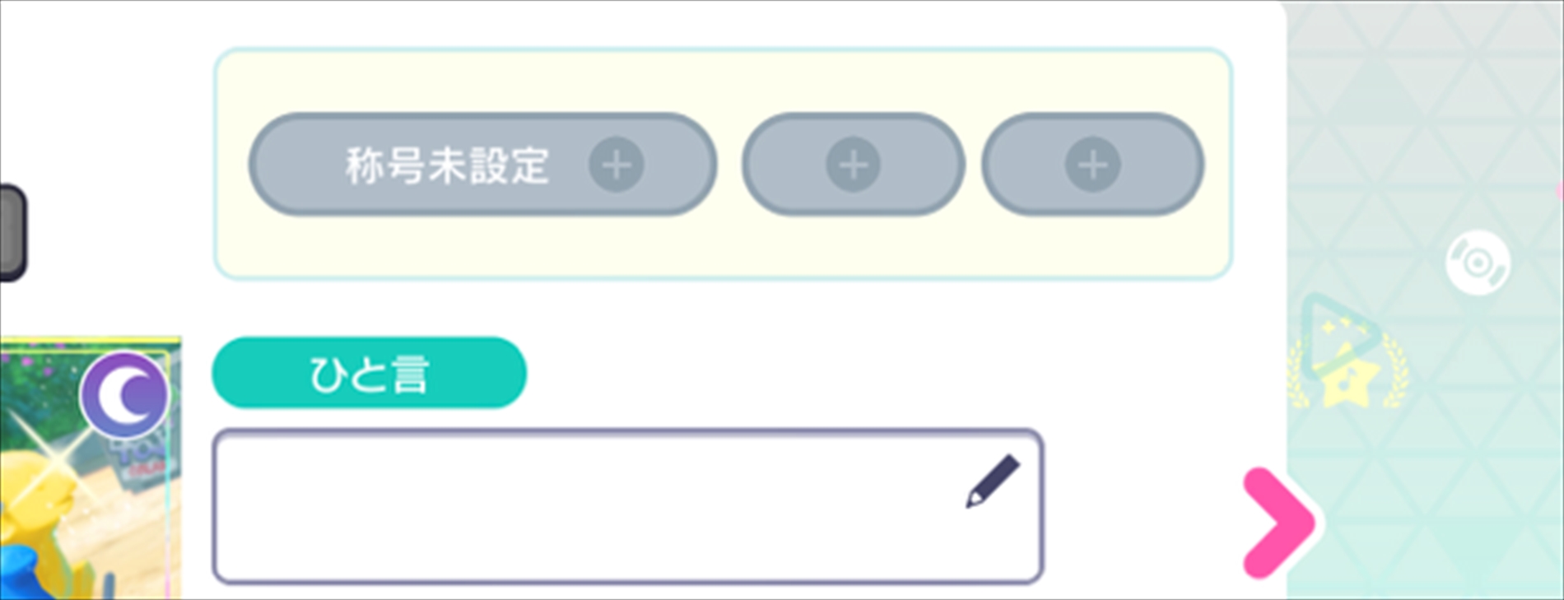This screenshot has width=1564, height=600.
Task: Select the 称号未設定 title slot
Action: [482, 165]
